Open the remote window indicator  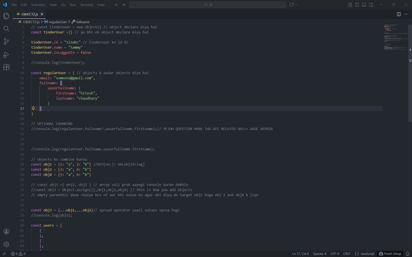(x=3, y=254)
